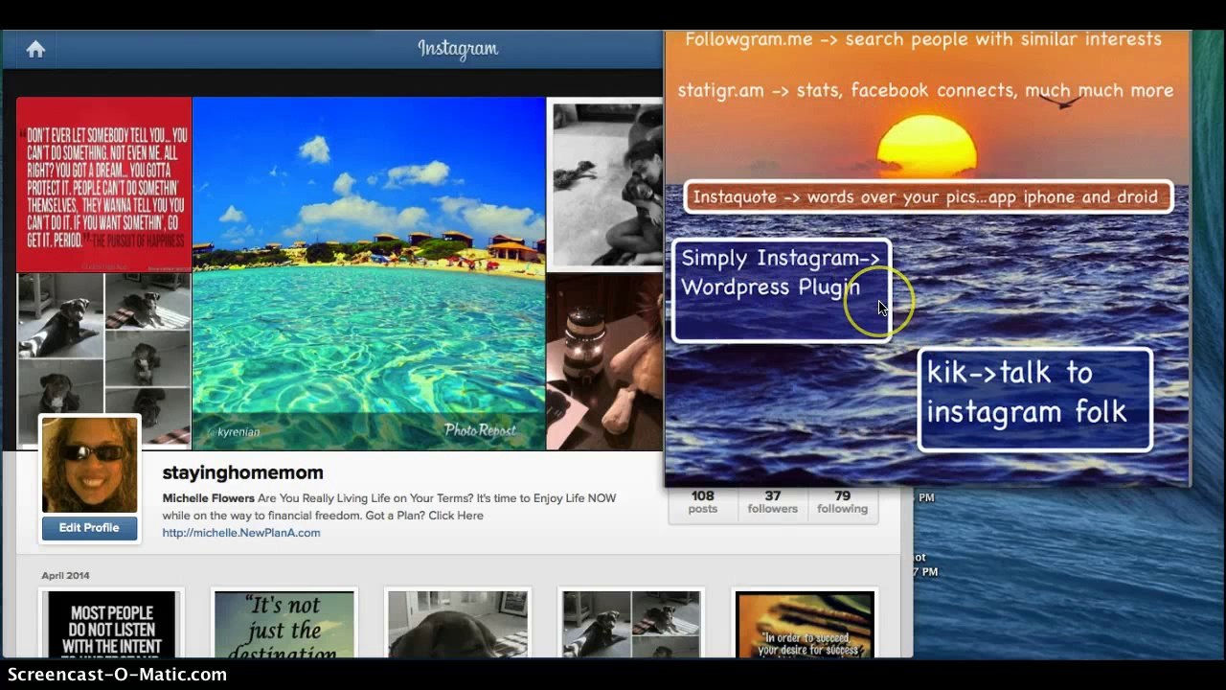Screen dimensions: 1226x690
Task: Open the michelle.NewPlanA.com profile link
Action: click(x=241, y=533)
